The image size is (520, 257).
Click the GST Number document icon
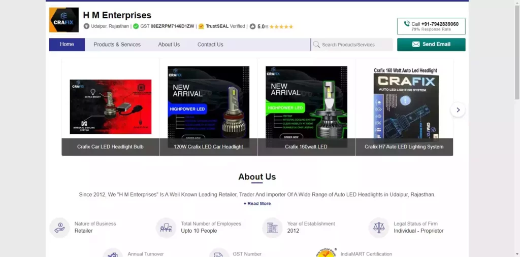(x=219, y=253)
